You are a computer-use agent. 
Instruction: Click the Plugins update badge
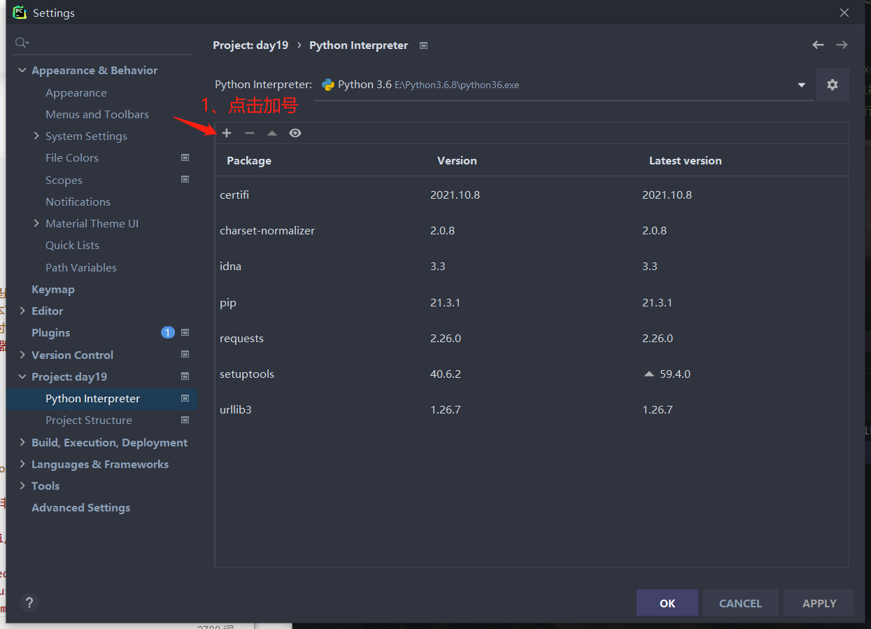(168, 332)
